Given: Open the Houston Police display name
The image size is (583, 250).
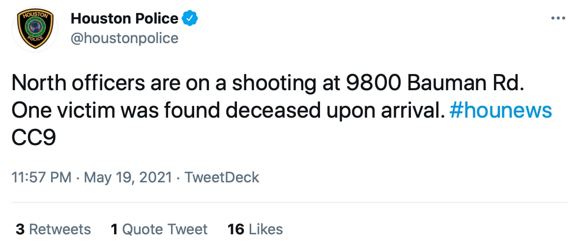Looking at the screenshot, I should coord(124,19).
